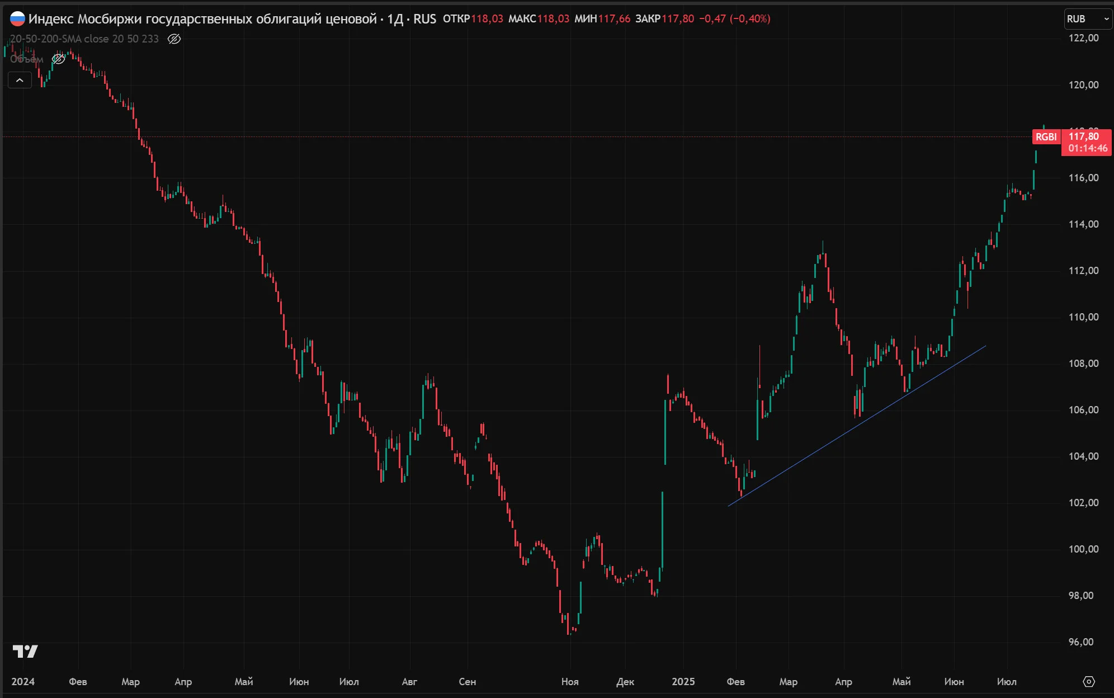Click the ОТКР open value 118,03

[x=487, y=19]
